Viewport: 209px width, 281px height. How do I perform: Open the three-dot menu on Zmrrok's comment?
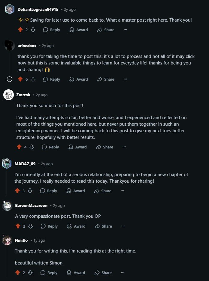124,147
